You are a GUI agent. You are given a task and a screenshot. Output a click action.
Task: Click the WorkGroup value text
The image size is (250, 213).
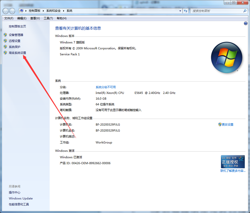click(104, 142)
